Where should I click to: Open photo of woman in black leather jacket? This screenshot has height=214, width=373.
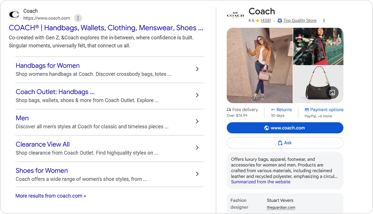(x=318, y=46)
